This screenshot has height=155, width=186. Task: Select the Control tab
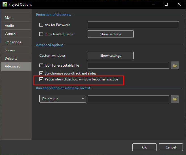click(x=10, y=34)
